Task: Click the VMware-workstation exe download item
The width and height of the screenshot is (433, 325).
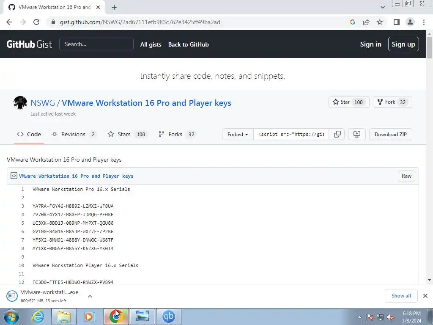Action: pos(44,296)
